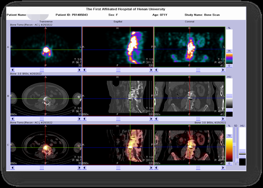Select the coronal SPECT image pane
This screenshot has width=263, height=188.
pyautogui.click(x=190, y=47)
